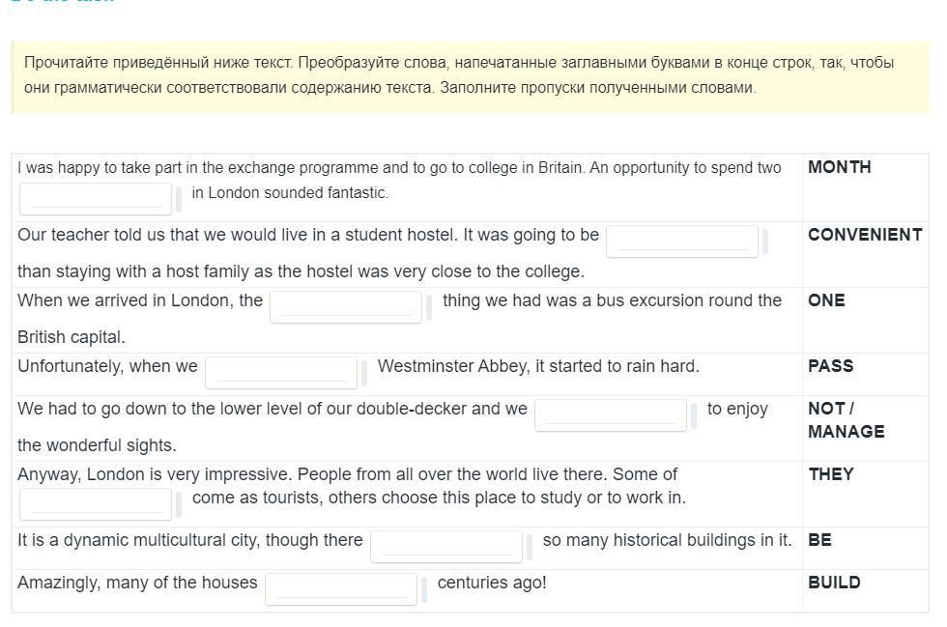Click the grey marker before 'to enjoy'

point(694,415)
